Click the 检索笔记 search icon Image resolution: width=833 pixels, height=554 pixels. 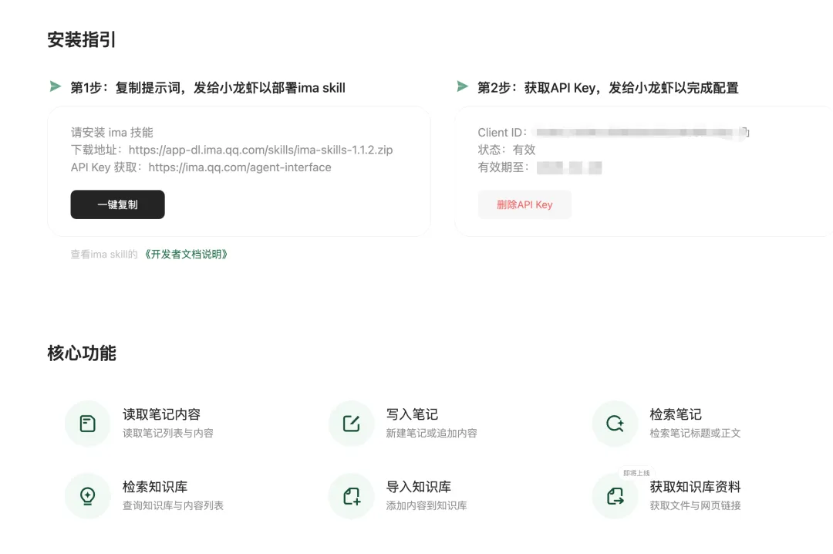615,424
